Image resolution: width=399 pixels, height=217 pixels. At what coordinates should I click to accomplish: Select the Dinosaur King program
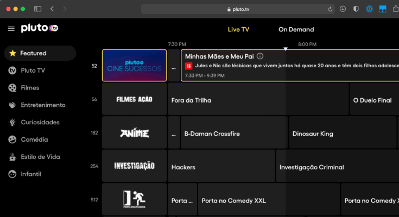click(343, 132)
